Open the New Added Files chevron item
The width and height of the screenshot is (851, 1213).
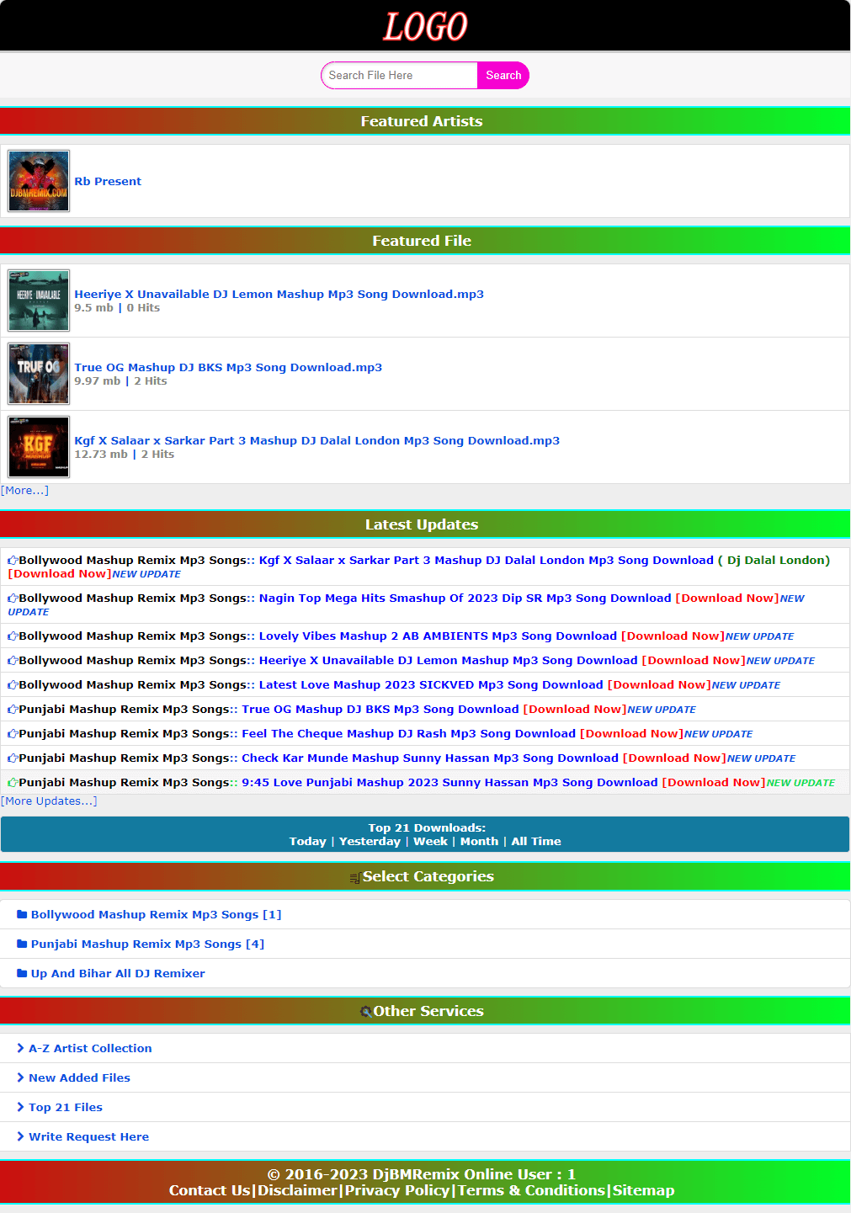tap(20, 1077)
